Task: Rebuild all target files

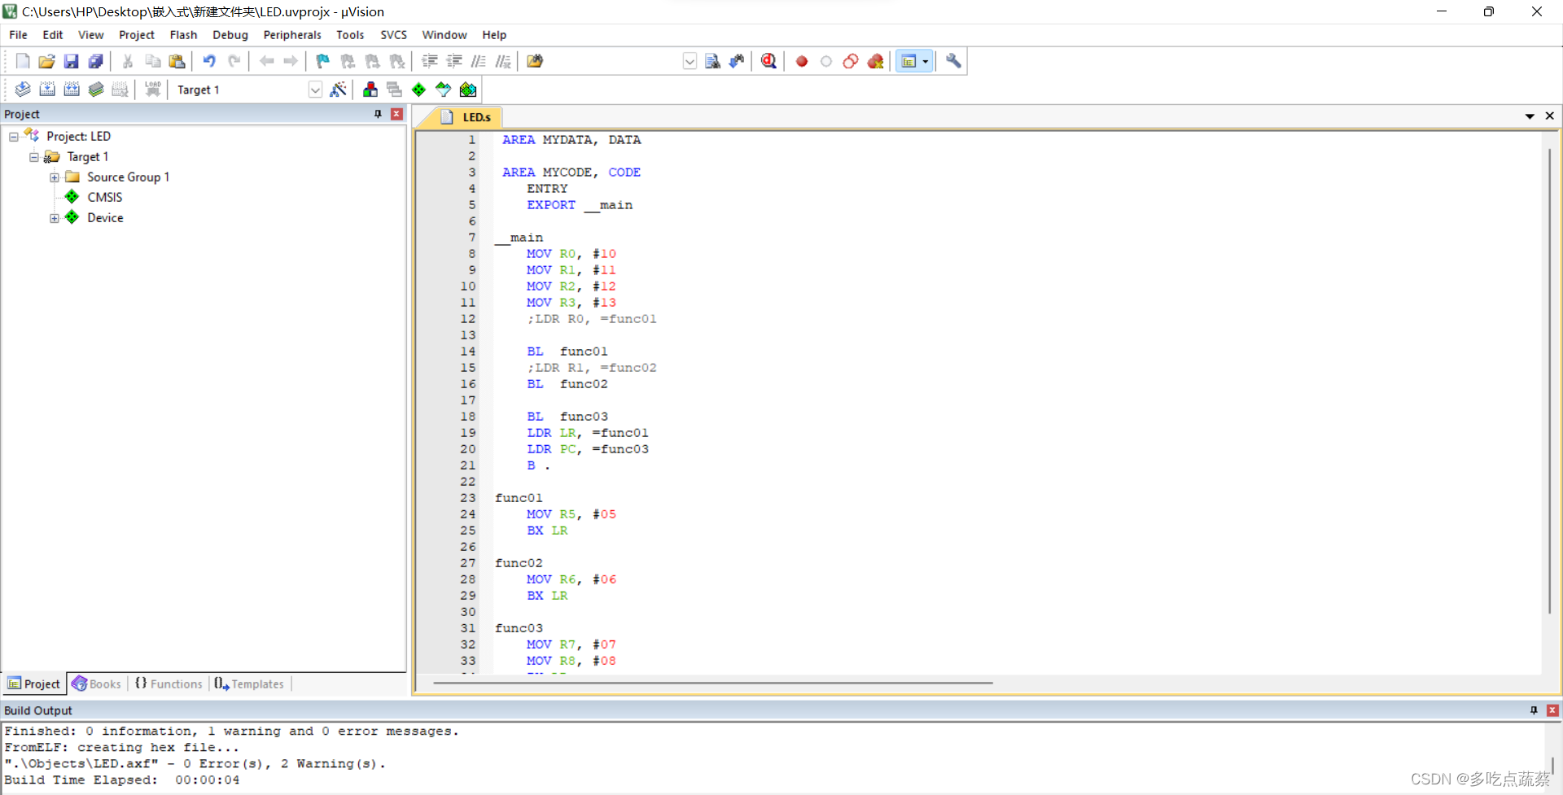Action: pos(72,90)
